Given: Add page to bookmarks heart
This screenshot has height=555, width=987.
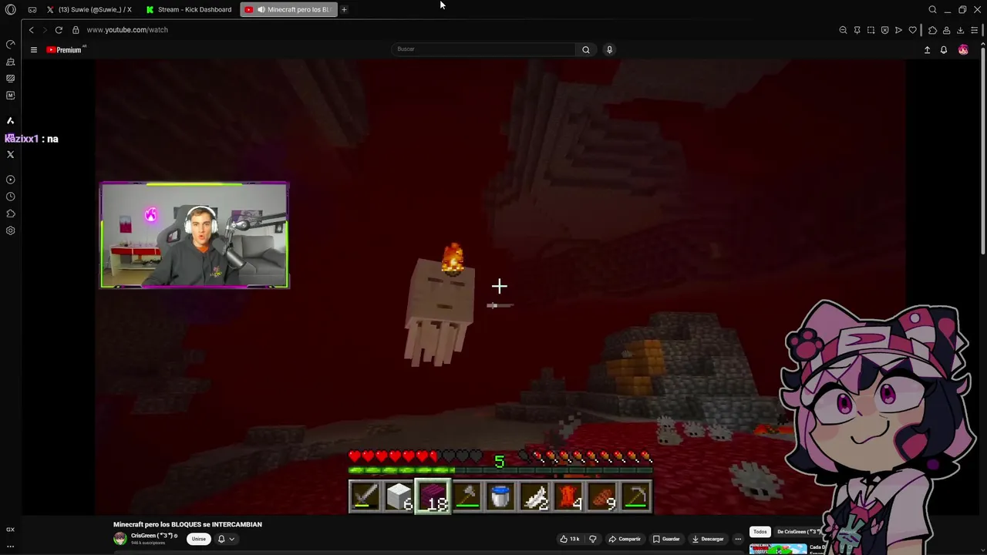Looking at the screenshot, I should (x=913, y=30).
